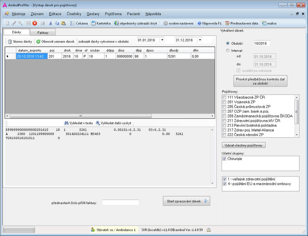Screen dimensions: 308x236
Task: Uncheck 1 - veřejné zdravotní pojištění
Action: (224, 179)
